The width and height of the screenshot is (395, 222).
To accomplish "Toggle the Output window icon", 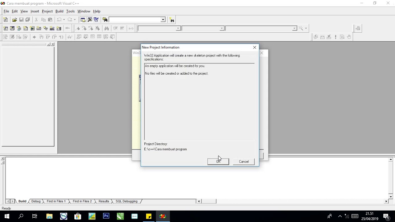I will (89, 20).
